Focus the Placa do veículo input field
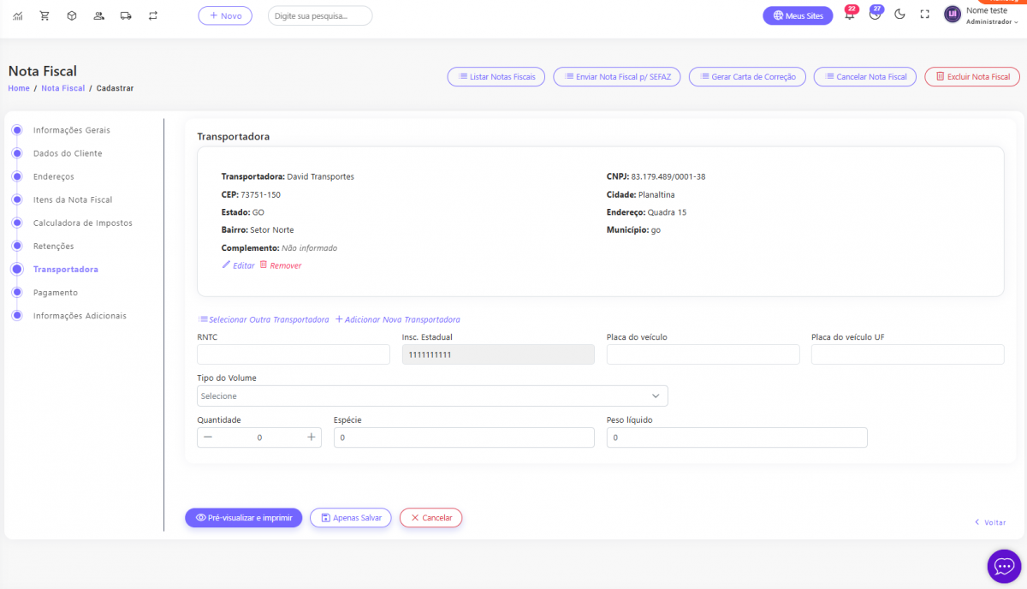This screenshot has height=589, width=1027. point(703,354)
